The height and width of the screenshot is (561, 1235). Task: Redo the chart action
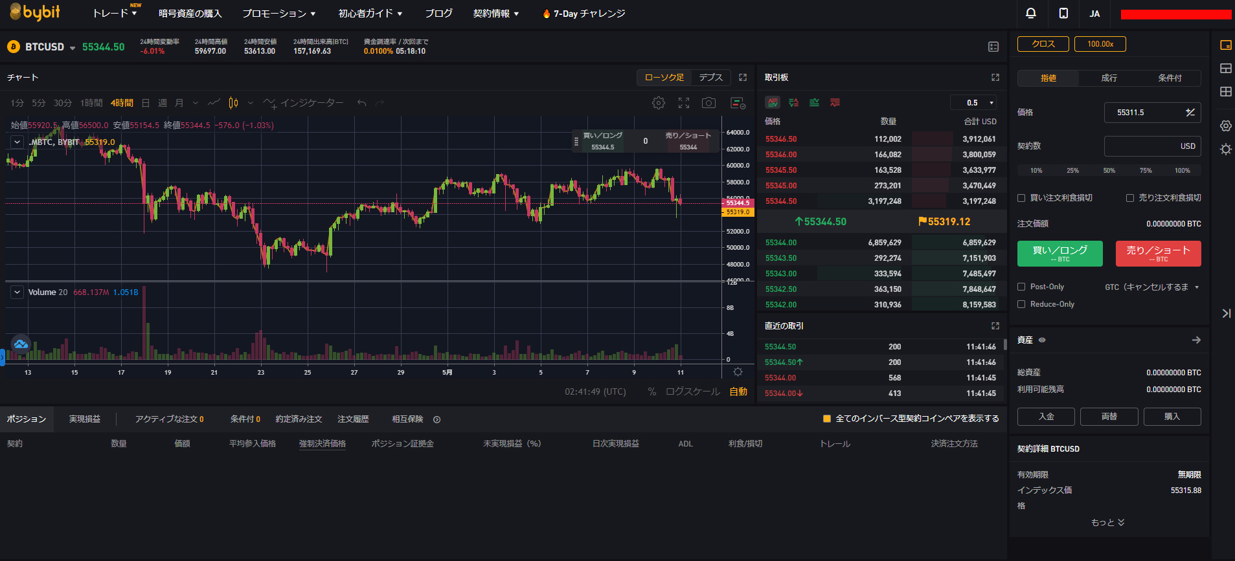(380, 103)
